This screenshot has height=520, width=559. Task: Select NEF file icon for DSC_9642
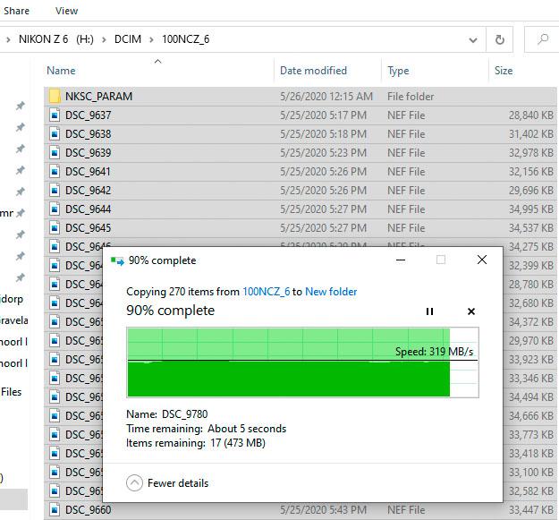coord(55,190)
